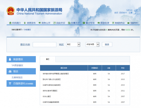The image size is (141, 108).
Task: Open the 信息发布 download-arrow icon menu
Action: pos(25,23)
